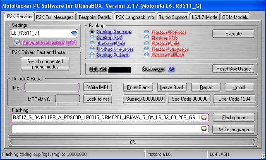Open the firmware file browse button
This screenshot has height=160, width=266.
(x=204, y=117)
